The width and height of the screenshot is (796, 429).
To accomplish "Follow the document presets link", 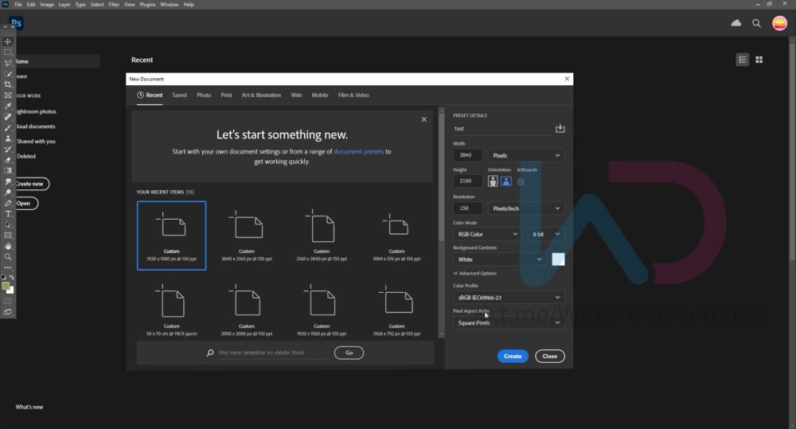I will pos(358,151).
